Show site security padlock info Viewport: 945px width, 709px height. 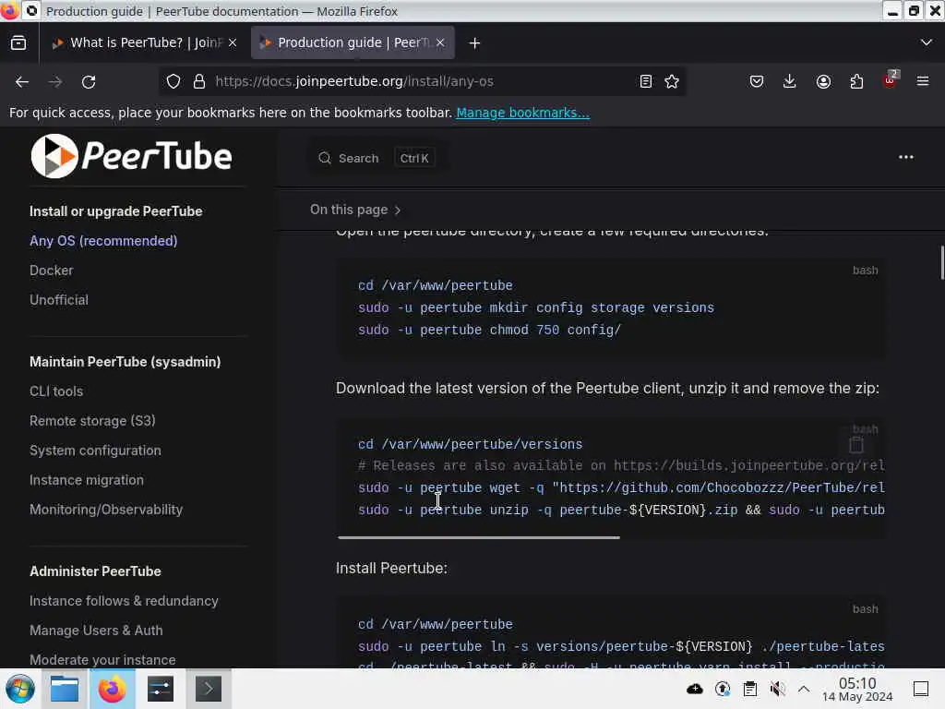click(x=199, y=81)
